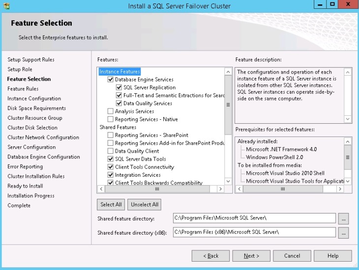Check Reporting Services - Native
The height and width of the screenshot is (270, 359).
click(110, 119)
